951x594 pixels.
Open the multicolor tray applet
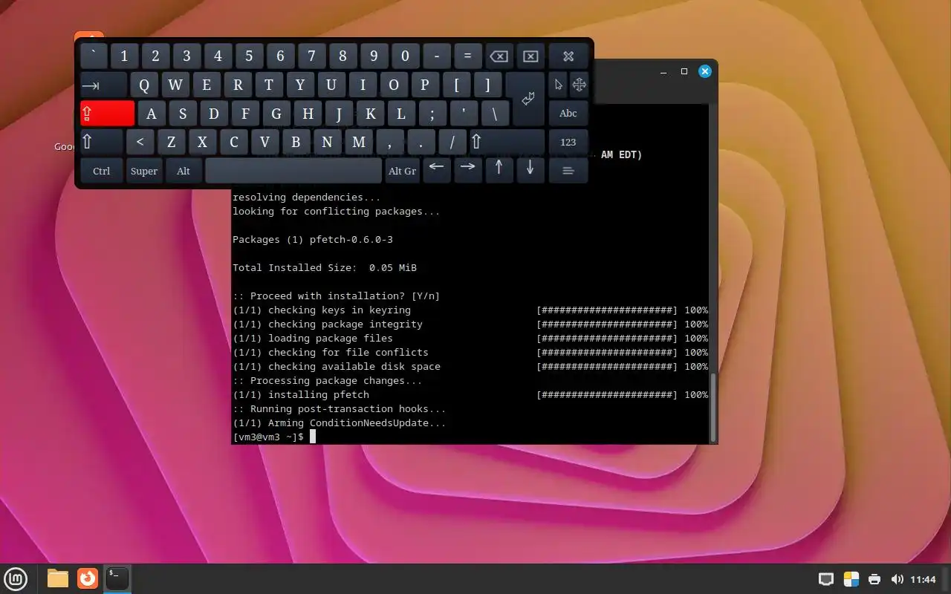[x=851, y=579]
